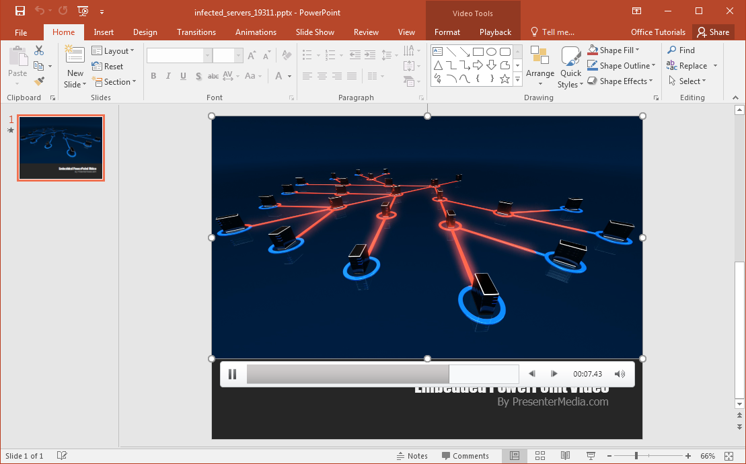746x464 pixels.
Task: Select the Format Painter brush
Action: (39, 82)
